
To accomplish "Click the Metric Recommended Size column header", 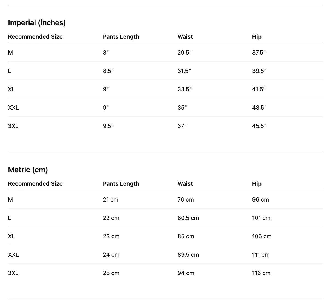I will (35, 184).
